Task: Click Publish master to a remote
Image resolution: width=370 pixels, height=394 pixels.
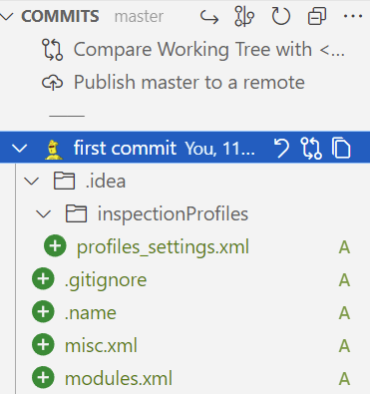Action: [x=174, y=83]
